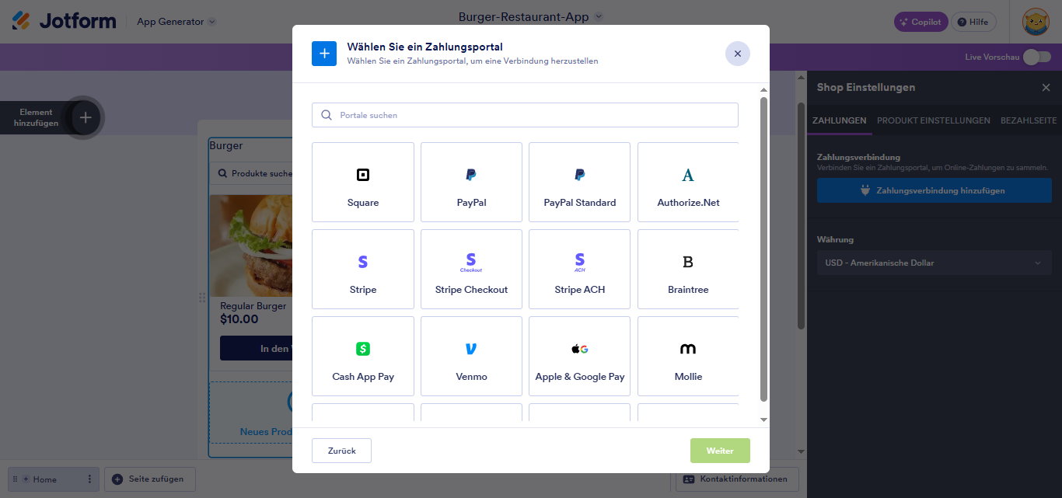Close the Shop Einstellungen panel

(1046, 88)
